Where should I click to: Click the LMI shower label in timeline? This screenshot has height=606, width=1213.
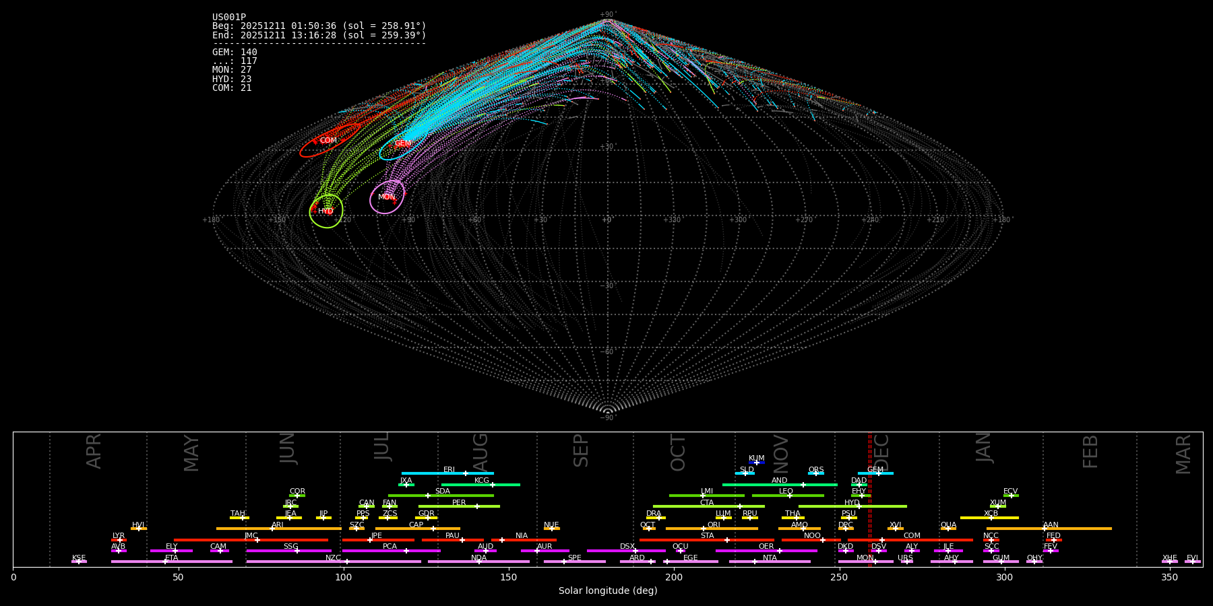point(707,492)
